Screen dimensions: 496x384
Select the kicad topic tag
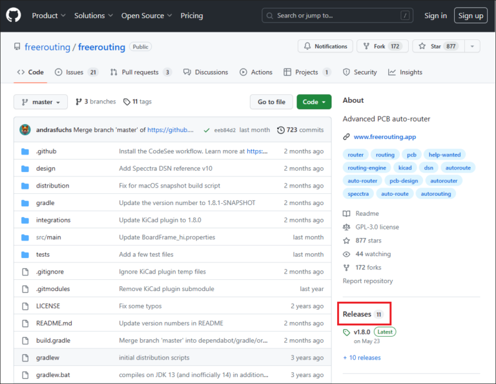[x=404, y=168]
